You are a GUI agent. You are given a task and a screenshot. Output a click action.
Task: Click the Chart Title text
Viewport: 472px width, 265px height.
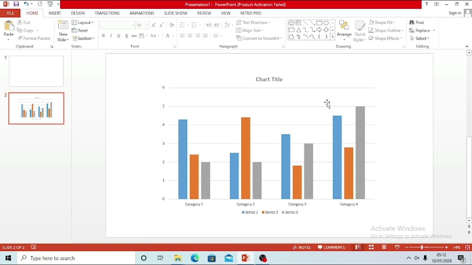[x=269, y=79]
